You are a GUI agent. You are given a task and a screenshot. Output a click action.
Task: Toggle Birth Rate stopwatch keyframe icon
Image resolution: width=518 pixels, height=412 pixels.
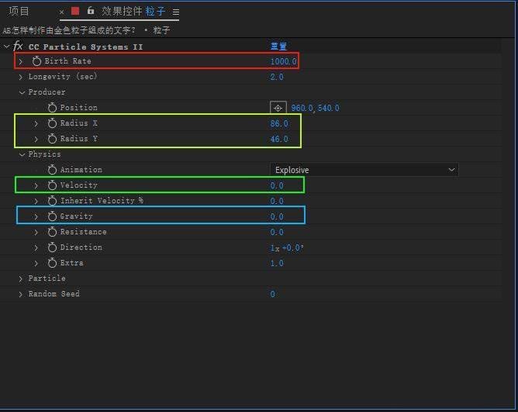(36, 61)
